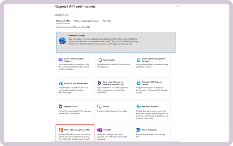Click the Microsoft Graph description text
The image size is (233, 146).
[x=103, y=41]
